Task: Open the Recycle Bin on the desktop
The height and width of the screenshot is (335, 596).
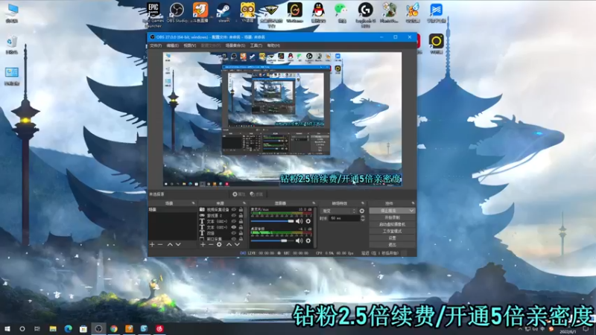Action: [12, 45]
